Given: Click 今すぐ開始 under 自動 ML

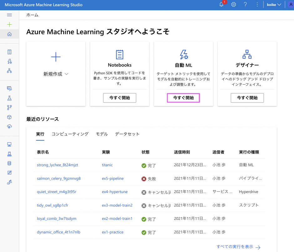Looking at the screenshot, I should (x=183, y=98).
